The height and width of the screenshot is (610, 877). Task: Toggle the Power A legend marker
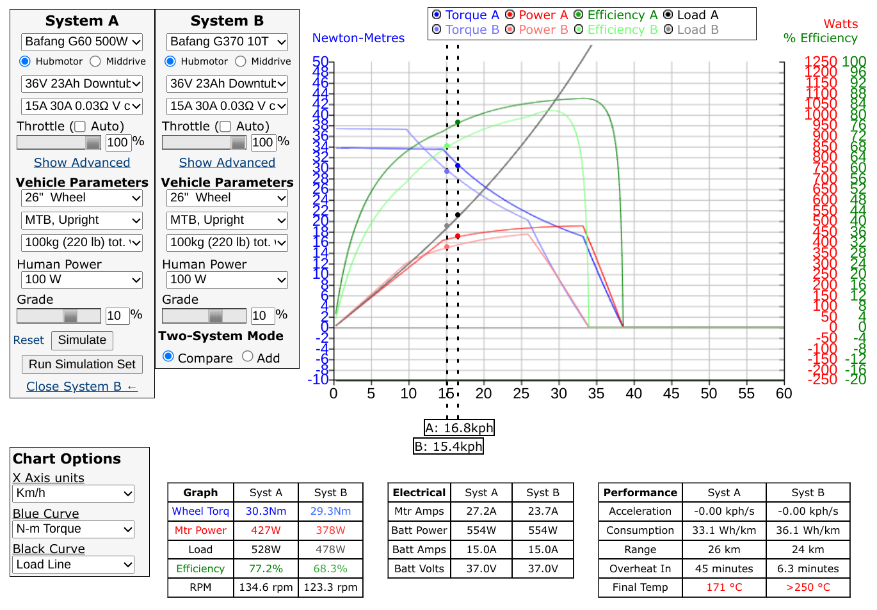click(x=510, y=15)
